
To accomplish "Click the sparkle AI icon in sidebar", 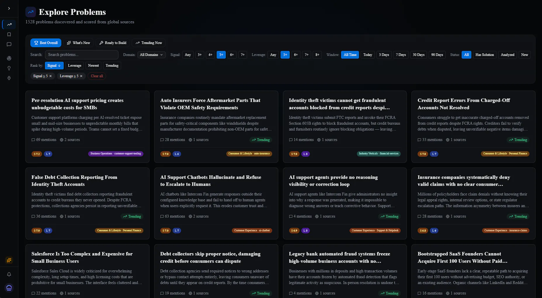I will tap(9, 260).
